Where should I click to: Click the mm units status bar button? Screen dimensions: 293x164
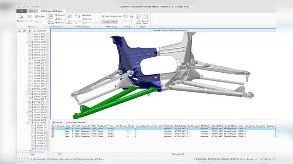(256, 159)
